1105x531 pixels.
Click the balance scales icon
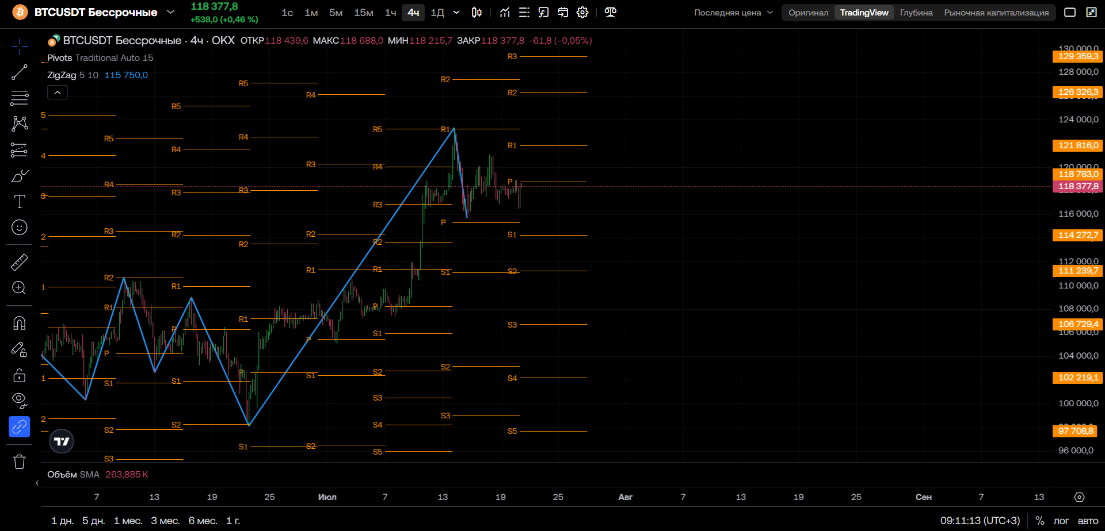click(x=611, y=12)
